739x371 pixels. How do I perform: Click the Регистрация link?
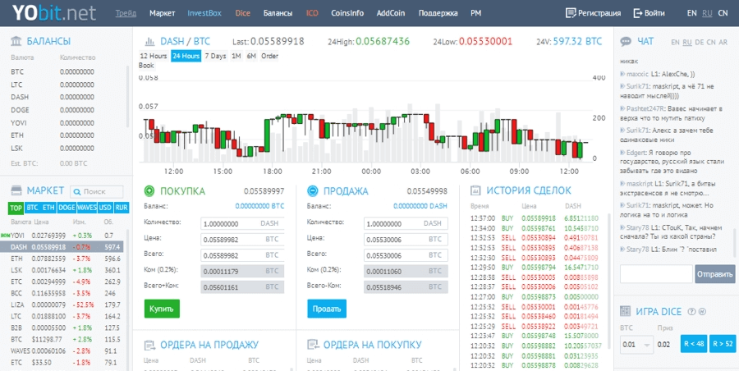click(593, 13)
